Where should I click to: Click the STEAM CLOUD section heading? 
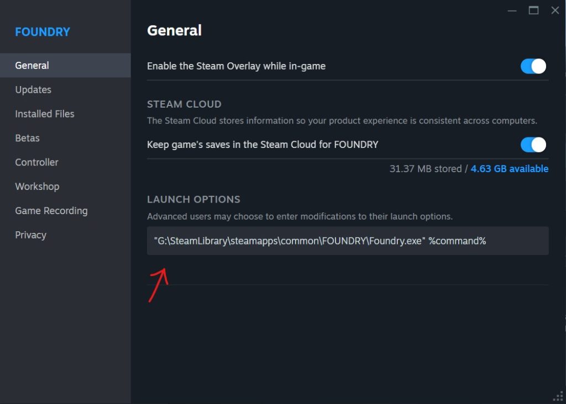point(184,104)
